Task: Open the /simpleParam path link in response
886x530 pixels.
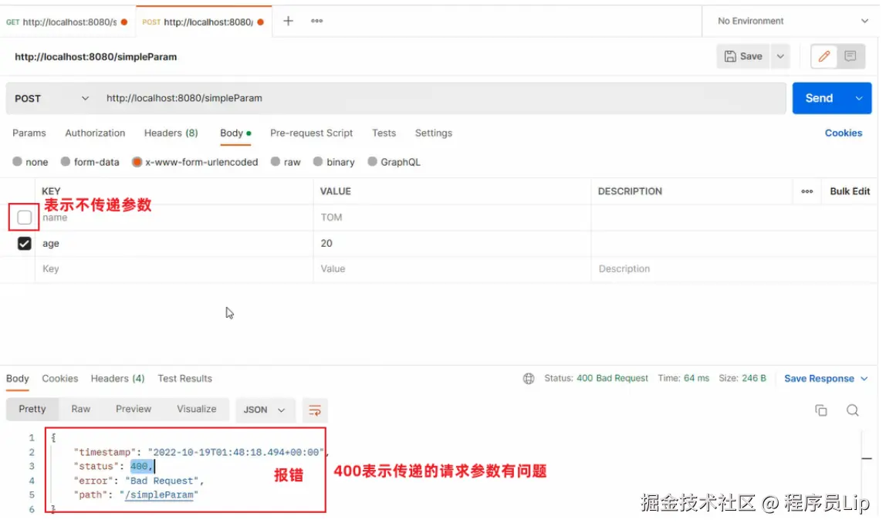Action: [159, 495]
